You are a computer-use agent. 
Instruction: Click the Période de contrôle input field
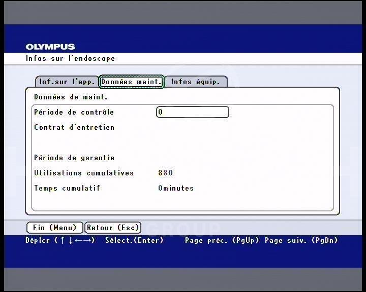(193, 112)
